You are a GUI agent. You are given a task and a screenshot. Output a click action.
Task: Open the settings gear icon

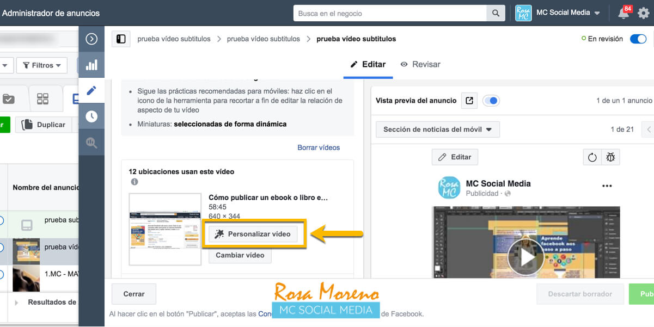644,13
